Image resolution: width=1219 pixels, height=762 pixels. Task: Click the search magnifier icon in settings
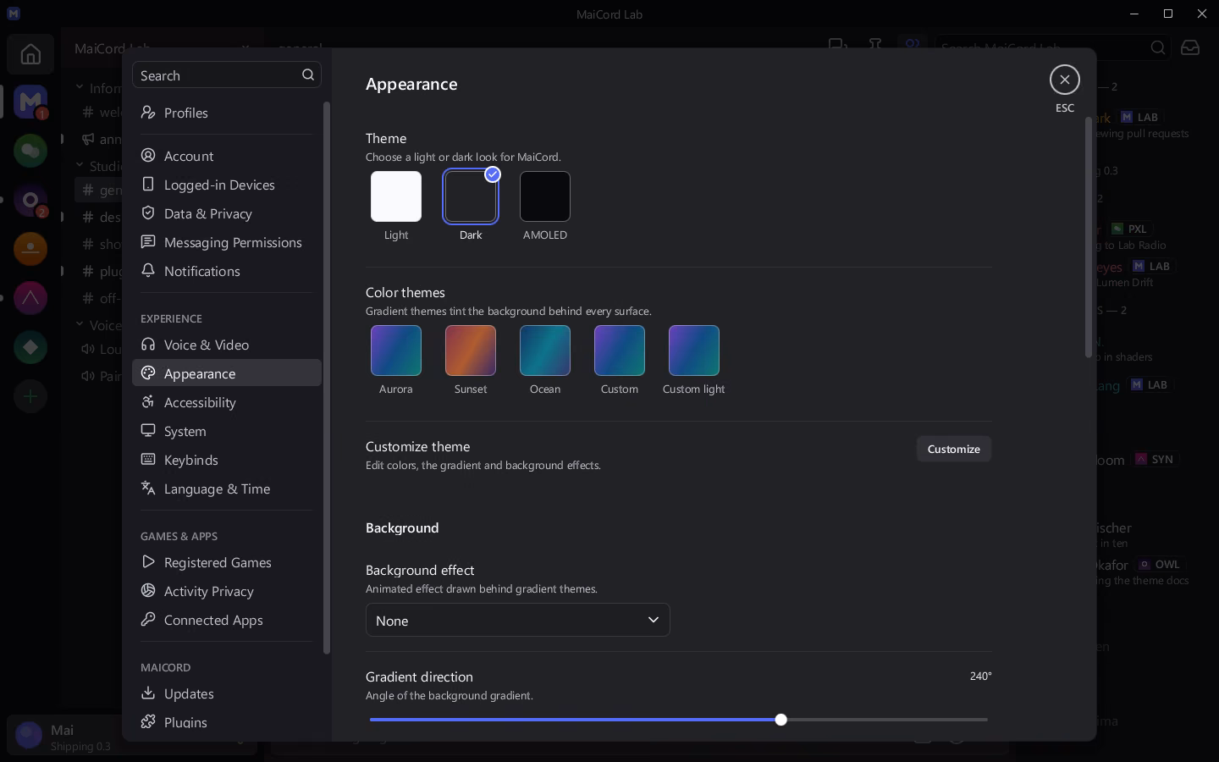point(308,75)
